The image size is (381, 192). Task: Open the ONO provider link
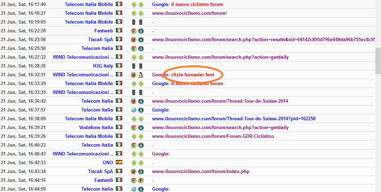pyautogui.click(x=108, y=162)
